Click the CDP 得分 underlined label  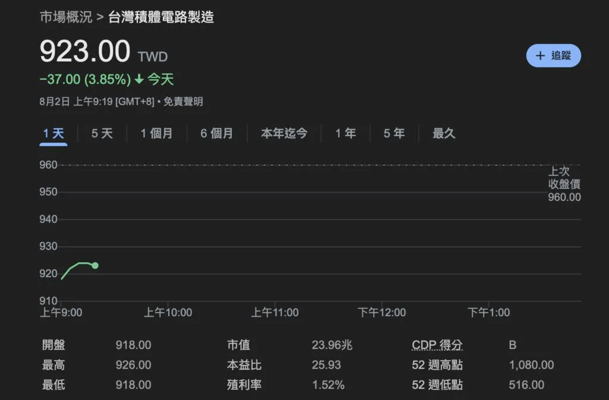437,345
